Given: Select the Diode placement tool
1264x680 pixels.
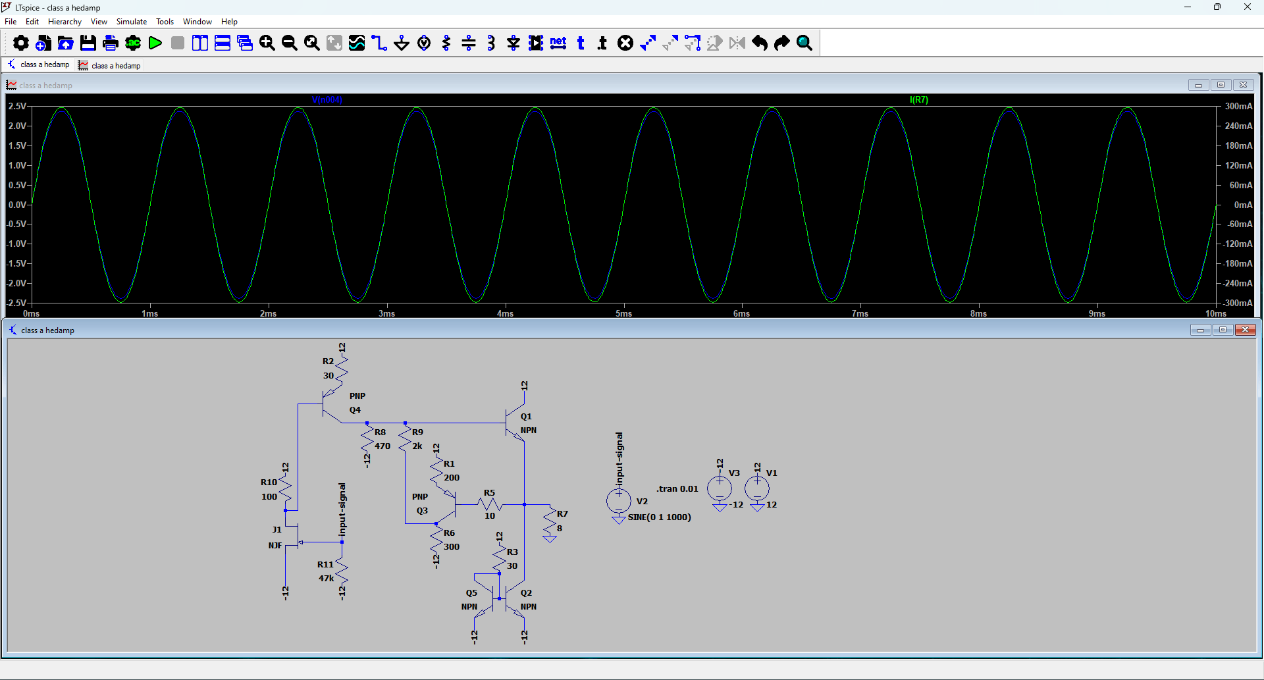Looking at the screenshot, I should pyautogui.click(x=513, y=43).
